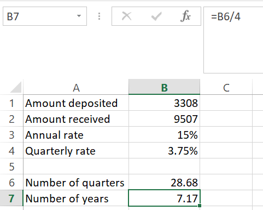Select cell with value 3308
263x210 pixels.
(164, 103)
